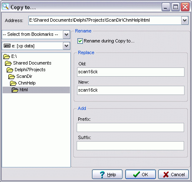
Task: Uncheck Rename during Copy to... checkbox
Action: [80, 41]
